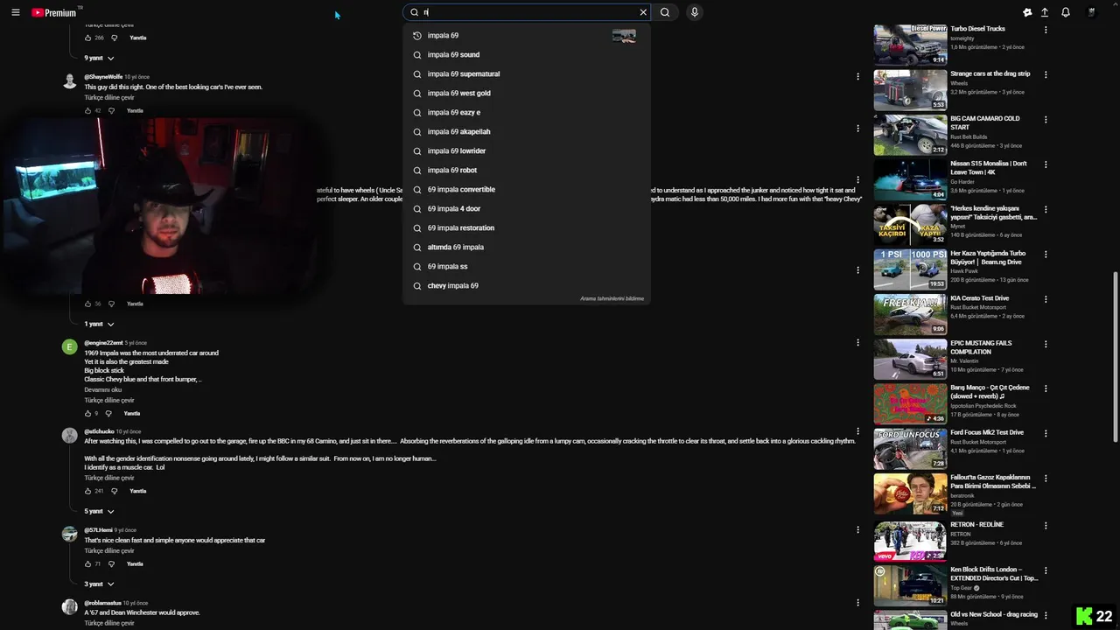Reply to the @stlchucko comment via Yanıtla
Screen dimensions: 1120x630
pos(137,491)
